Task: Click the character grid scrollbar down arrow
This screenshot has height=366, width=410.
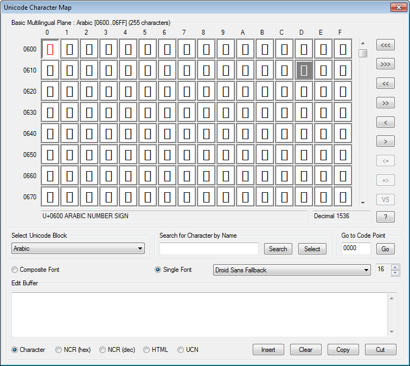Action: tap(363, 203)
